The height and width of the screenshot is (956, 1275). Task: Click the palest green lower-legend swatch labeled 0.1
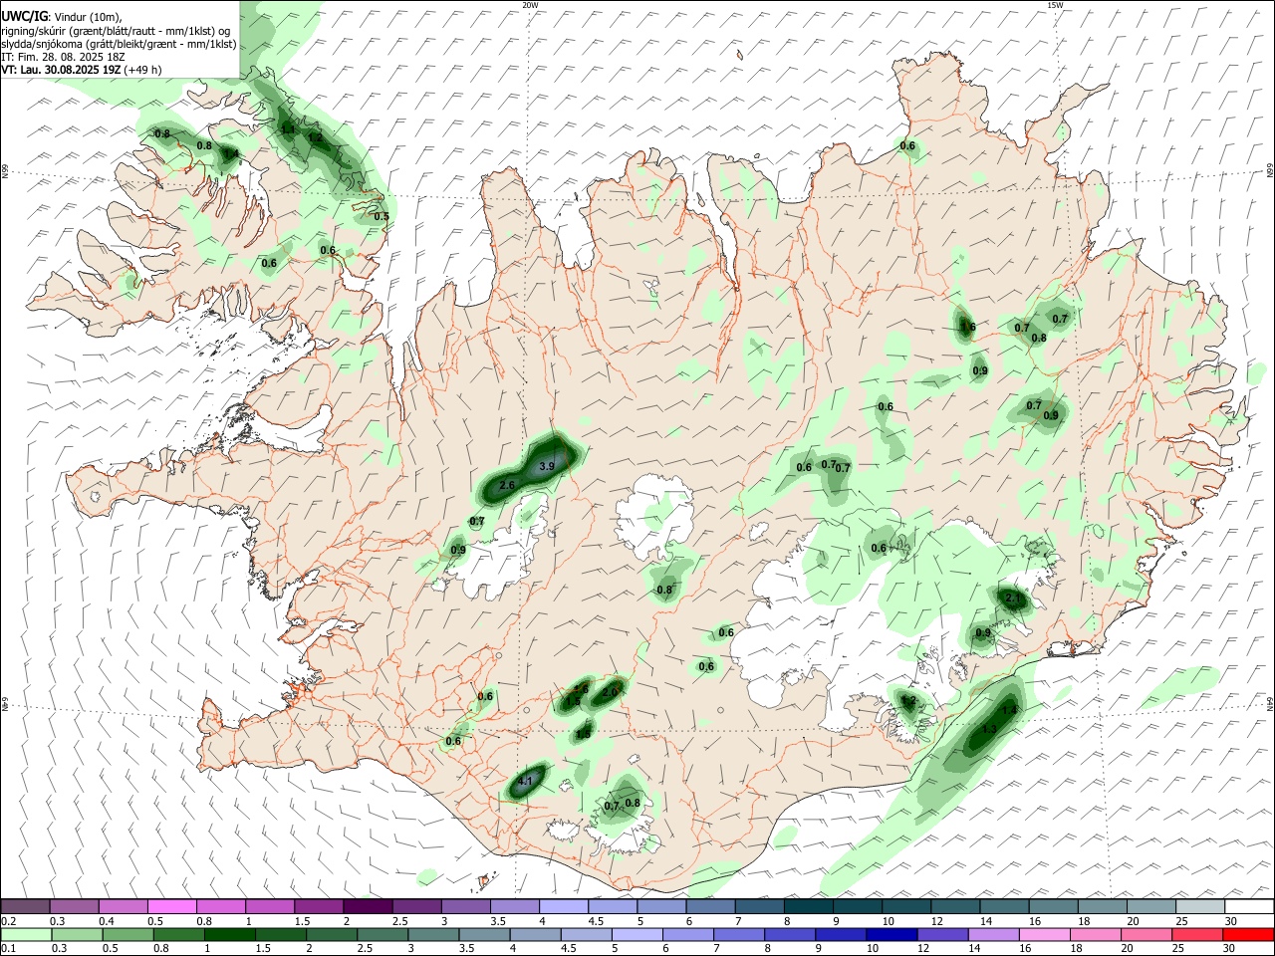pyautogui.click(x=27, y=934)
